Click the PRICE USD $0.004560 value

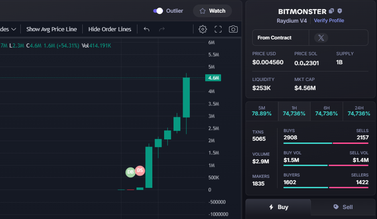[x=268, y=62]
